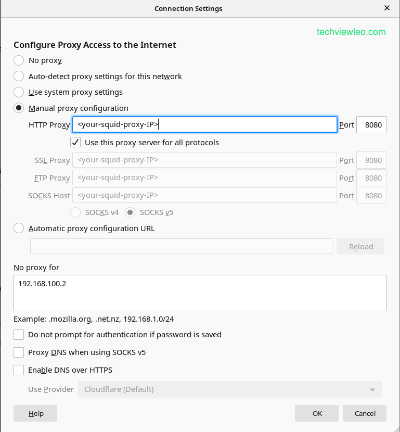Click the Reload button
The image size is (400, 432).
click(x=360, y=246)
